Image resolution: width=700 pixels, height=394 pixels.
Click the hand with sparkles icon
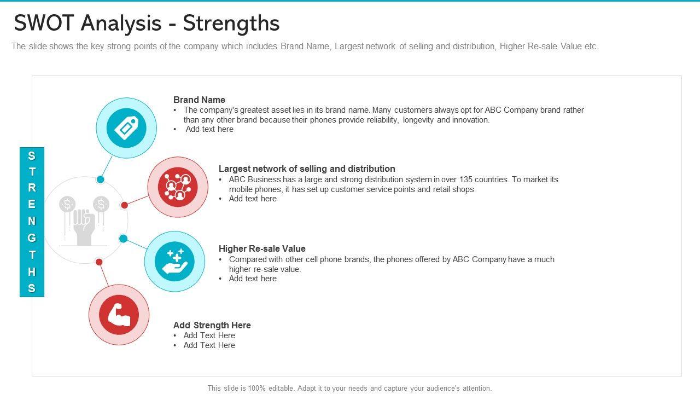point(174,261)
